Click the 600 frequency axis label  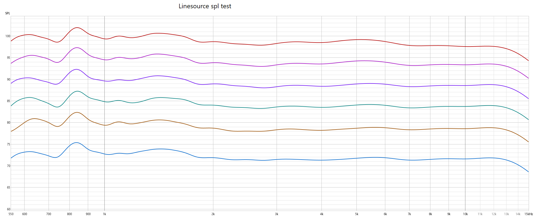point(25,214)
